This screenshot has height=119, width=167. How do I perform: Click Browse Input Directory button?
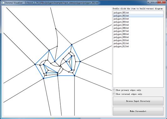[x=138, y=101]
